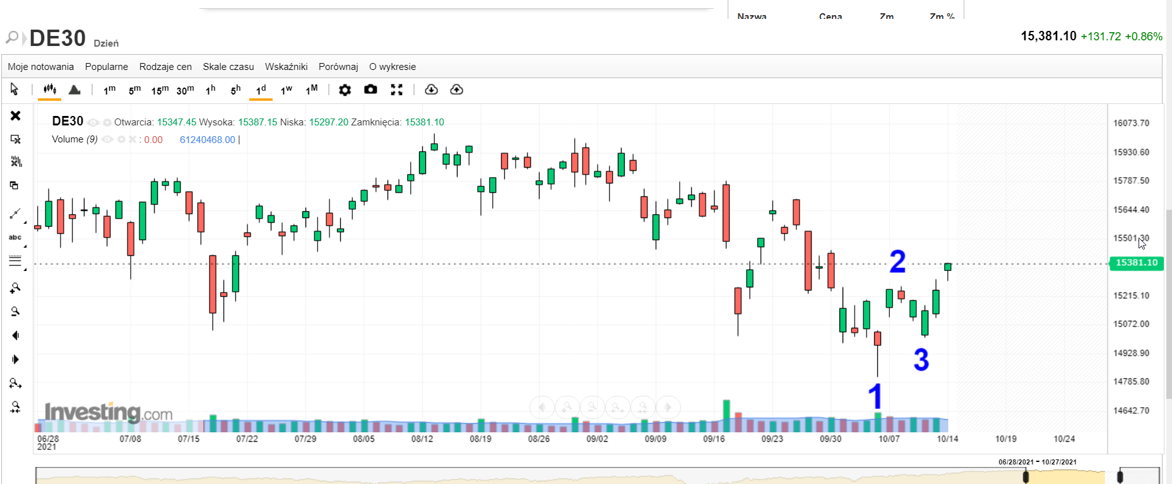Zoom in using left sidebar magnifier plus

click(x=15, y=288)
